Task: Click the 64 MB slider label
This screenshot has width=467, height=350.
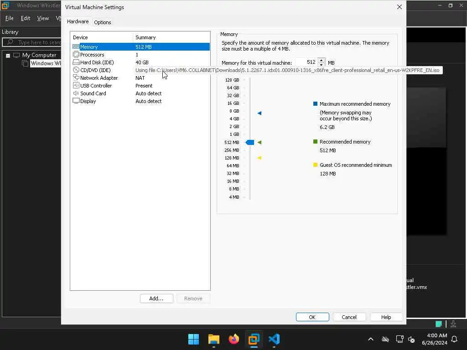Action: 233,165
